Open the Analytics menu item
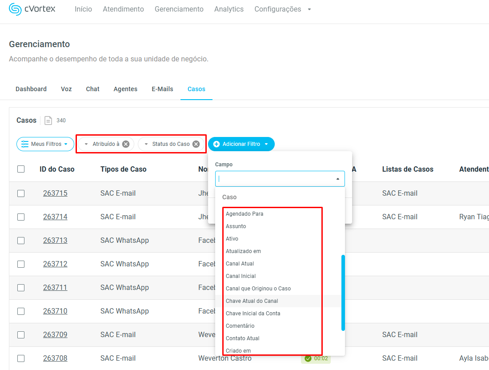The width and height of the screenshot is (489, 370). pos(228,9)
